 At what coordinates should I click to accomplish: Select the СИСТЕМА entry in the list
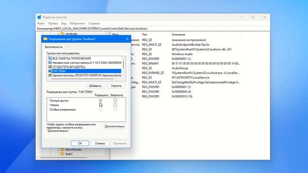coord(85,71)
